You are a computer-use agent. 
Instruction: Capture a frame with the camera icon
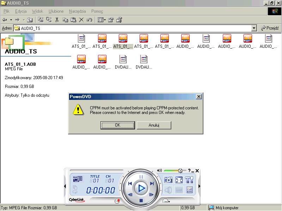[x=168, y=180]
